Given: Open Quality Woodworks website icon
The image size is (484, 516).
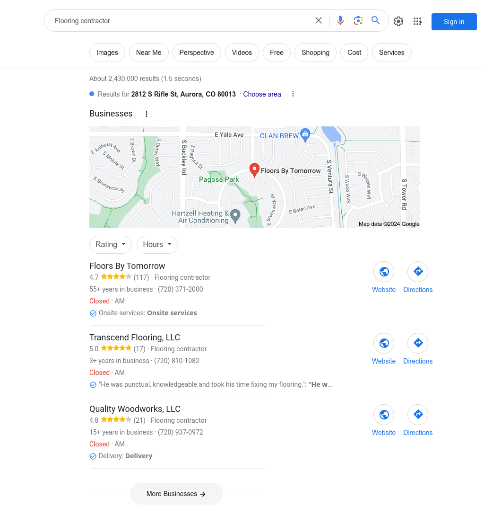Looking at the screenshot, I should [384, 415].
